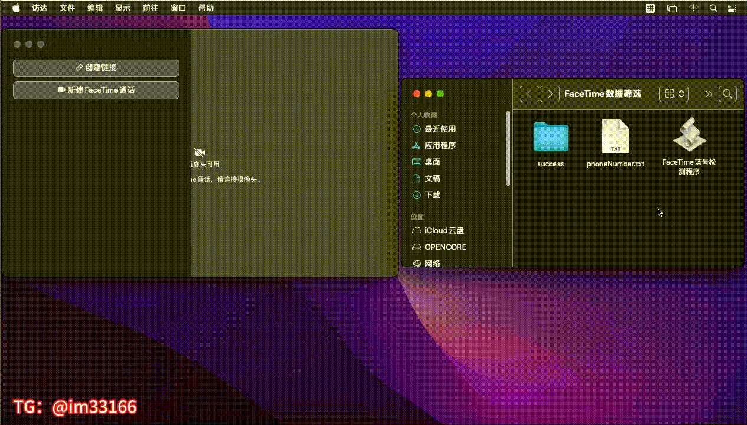The height and width of the screenshot is (425, 747).
Task: Click the success folder name label
Action: [551, 164]
